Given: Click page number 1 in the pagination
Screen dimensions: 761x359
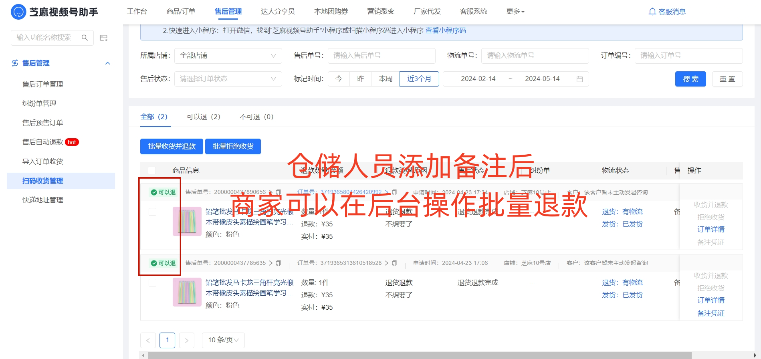Looking at the screenshot, I should point(168,340).
